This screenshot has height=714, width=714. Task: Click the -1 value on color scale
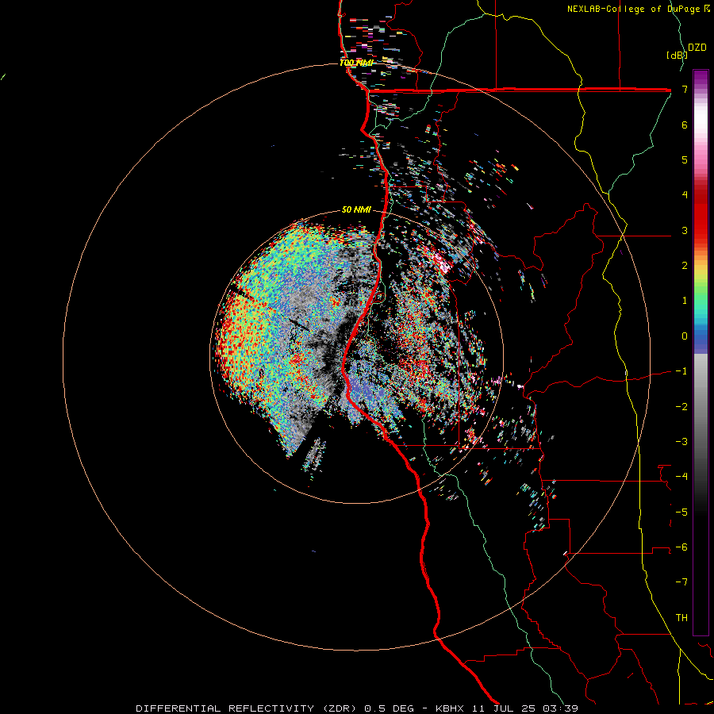click(x=681, y=371)
